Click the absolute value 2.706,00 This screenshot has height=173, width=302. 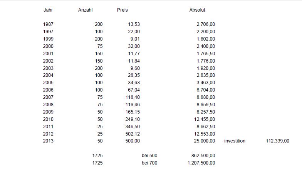[206, 24]
